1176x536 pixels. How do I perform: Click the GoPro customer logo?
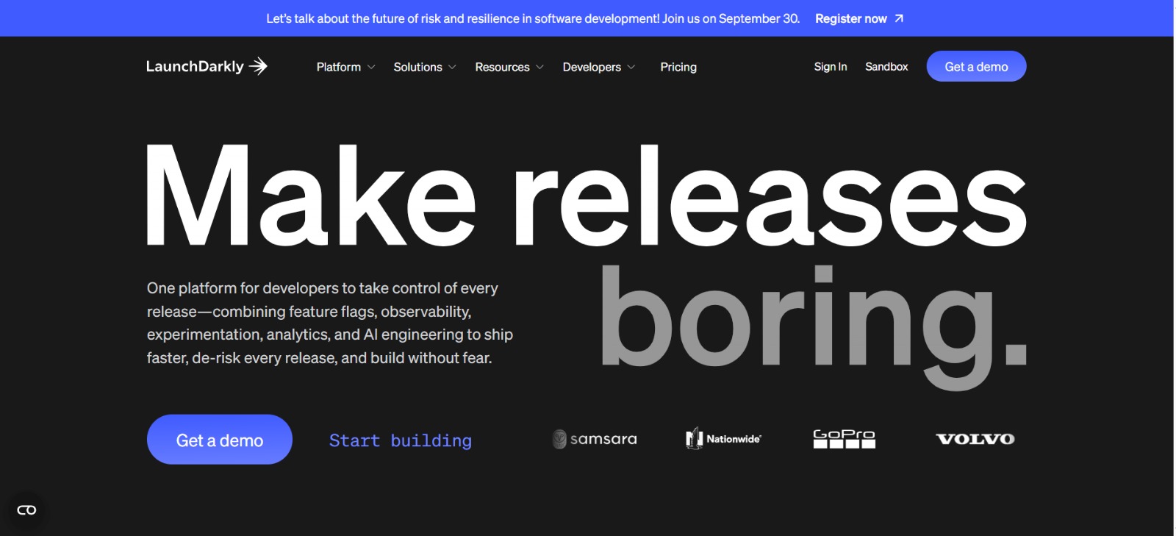845,439
